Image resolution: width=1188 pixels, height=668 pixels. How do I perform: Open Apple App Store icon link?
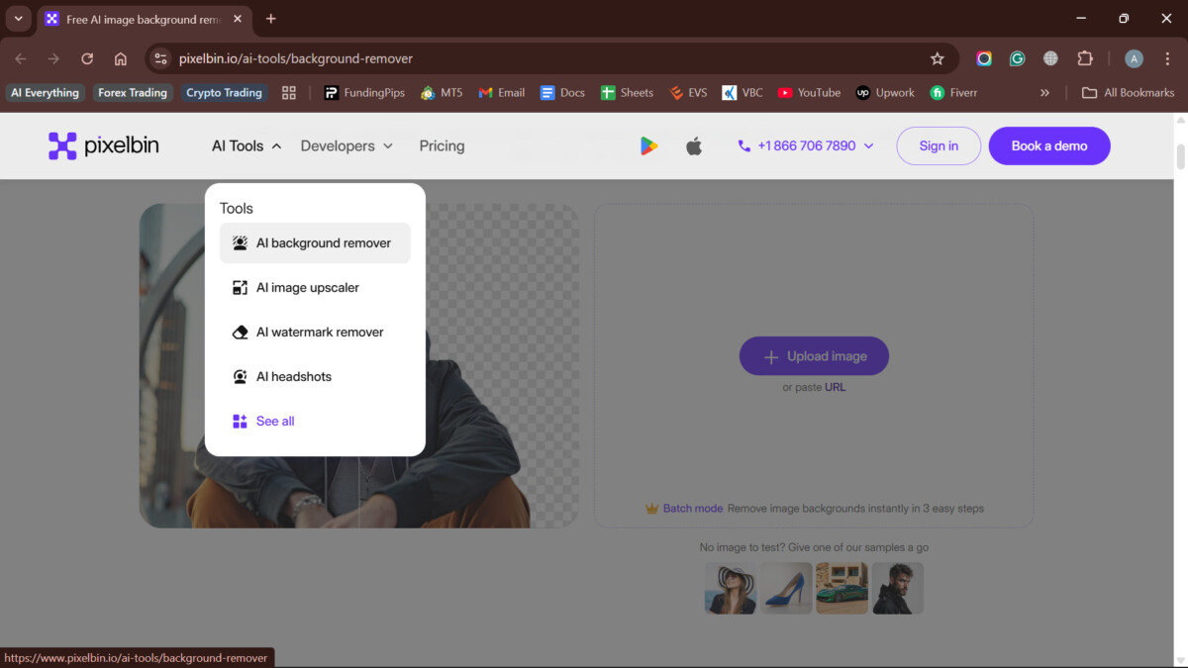694,146
